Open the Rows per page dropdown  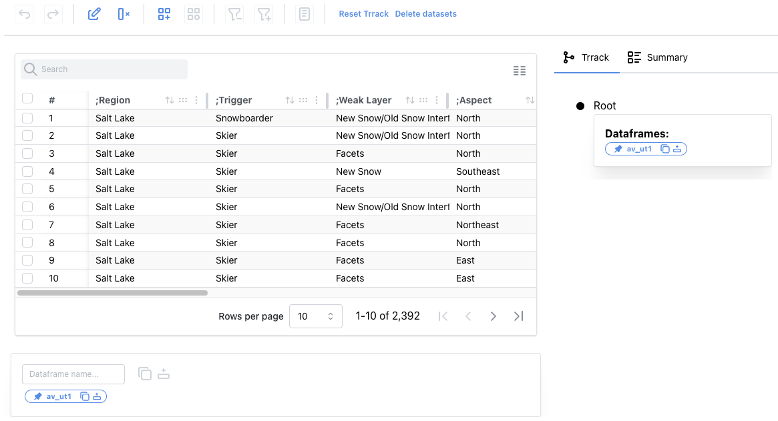pyautogui.click(x=316, y=316)
